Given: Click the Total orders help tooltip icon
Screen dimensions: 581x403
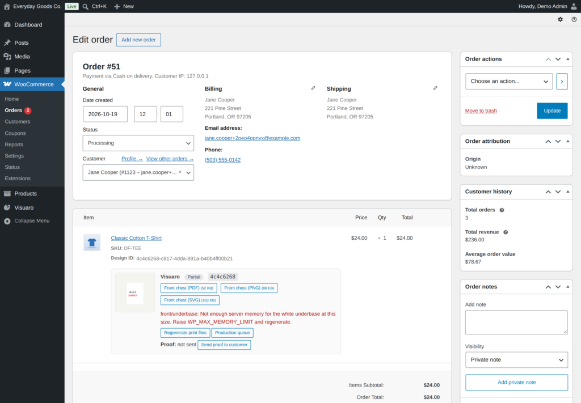Looking at the screenshot, I should (502, 210).
